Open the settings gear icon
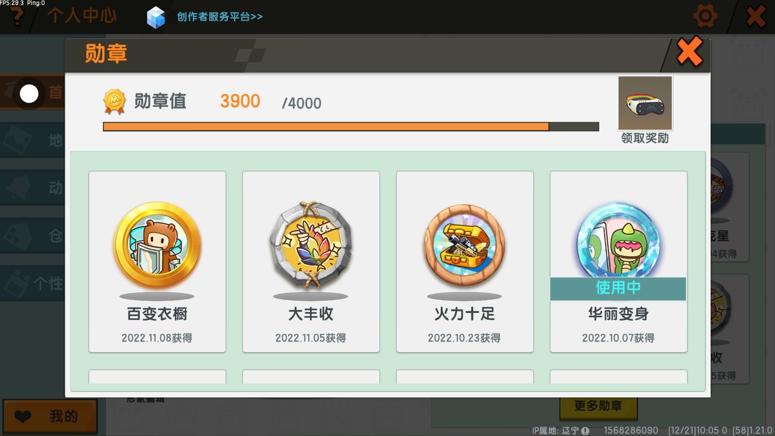The width and height of the screenshot is (775, 436). coord(705,16)
